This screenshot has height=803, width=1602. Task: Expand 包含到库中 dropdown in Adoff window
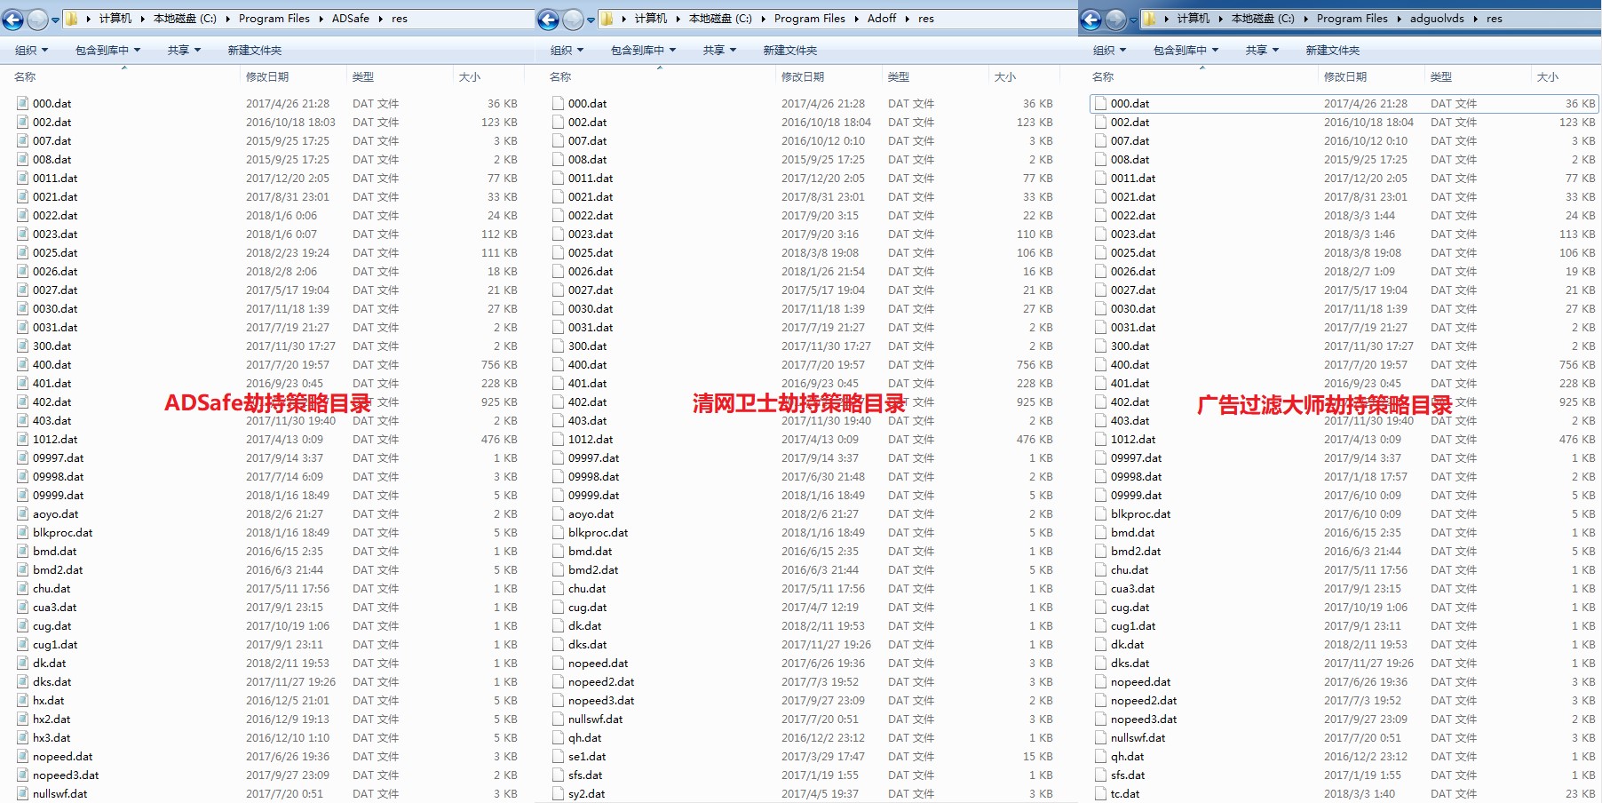coord(643,51)
